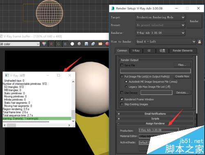The height and width of the screenshot is (155, 205).
Task: Open Target Production Rendering Mode dropdown
Action: click(160, 17)
